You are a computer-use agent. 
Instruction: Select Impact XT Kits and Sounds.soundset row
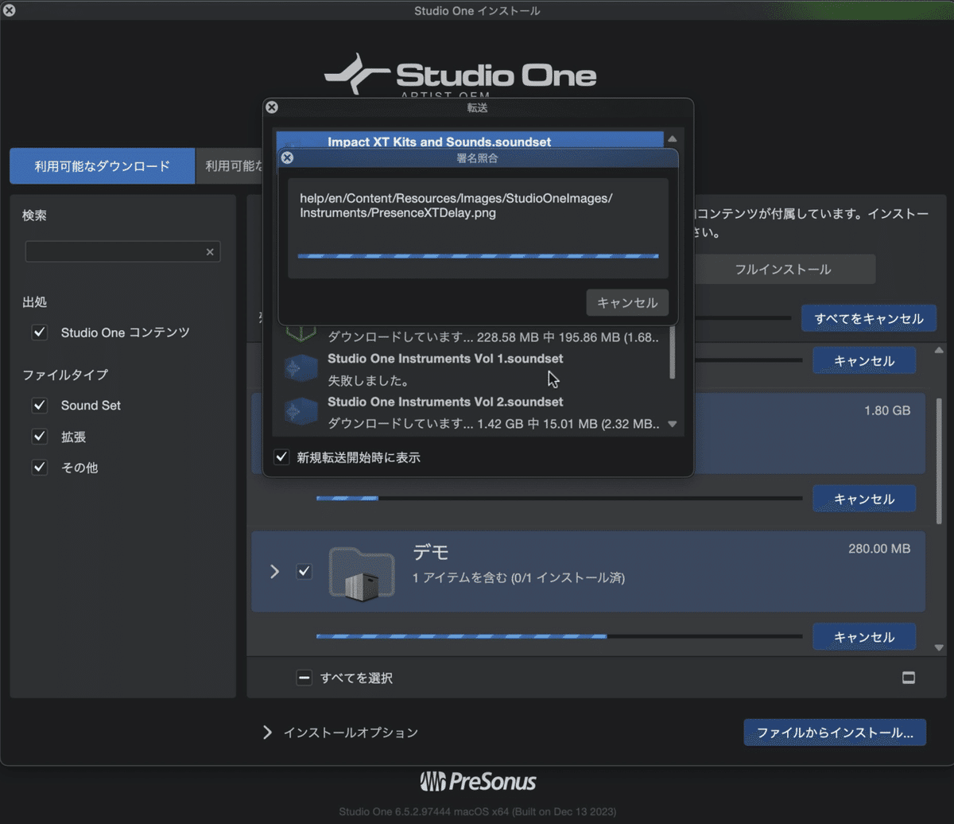(x=470, y=142)
